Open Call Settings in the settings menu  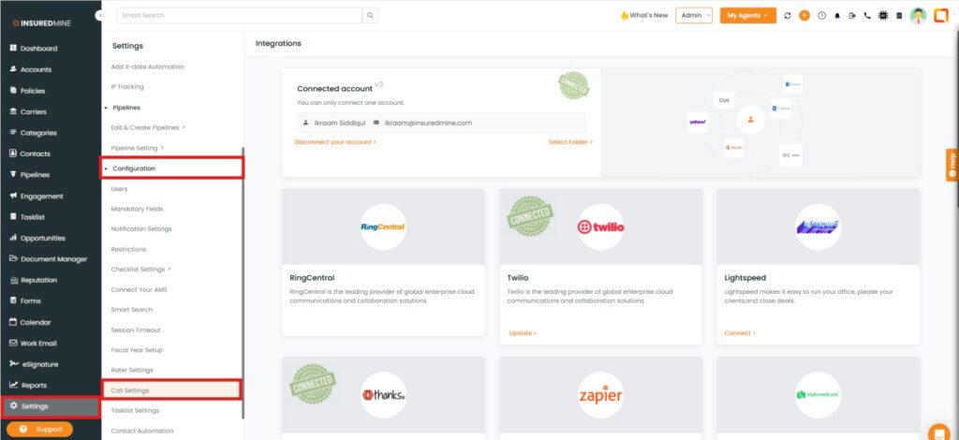(130, 390)
